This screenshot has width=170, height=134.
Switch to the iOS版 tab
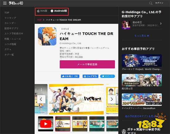42,11
